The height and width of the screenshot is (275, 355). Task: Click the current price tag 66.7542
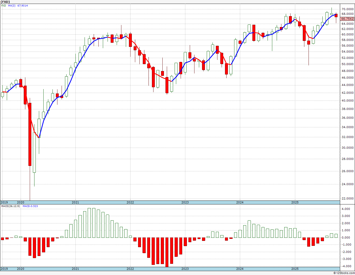click(347, 19)
